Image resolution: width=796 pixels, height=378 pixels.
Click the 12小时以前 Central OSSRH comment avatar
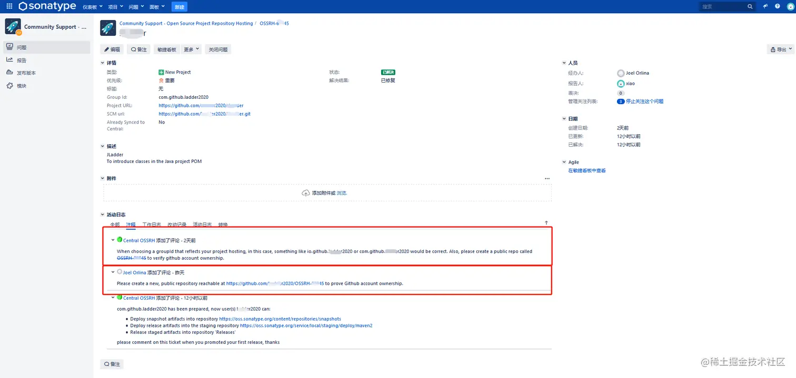pos(120,298)
